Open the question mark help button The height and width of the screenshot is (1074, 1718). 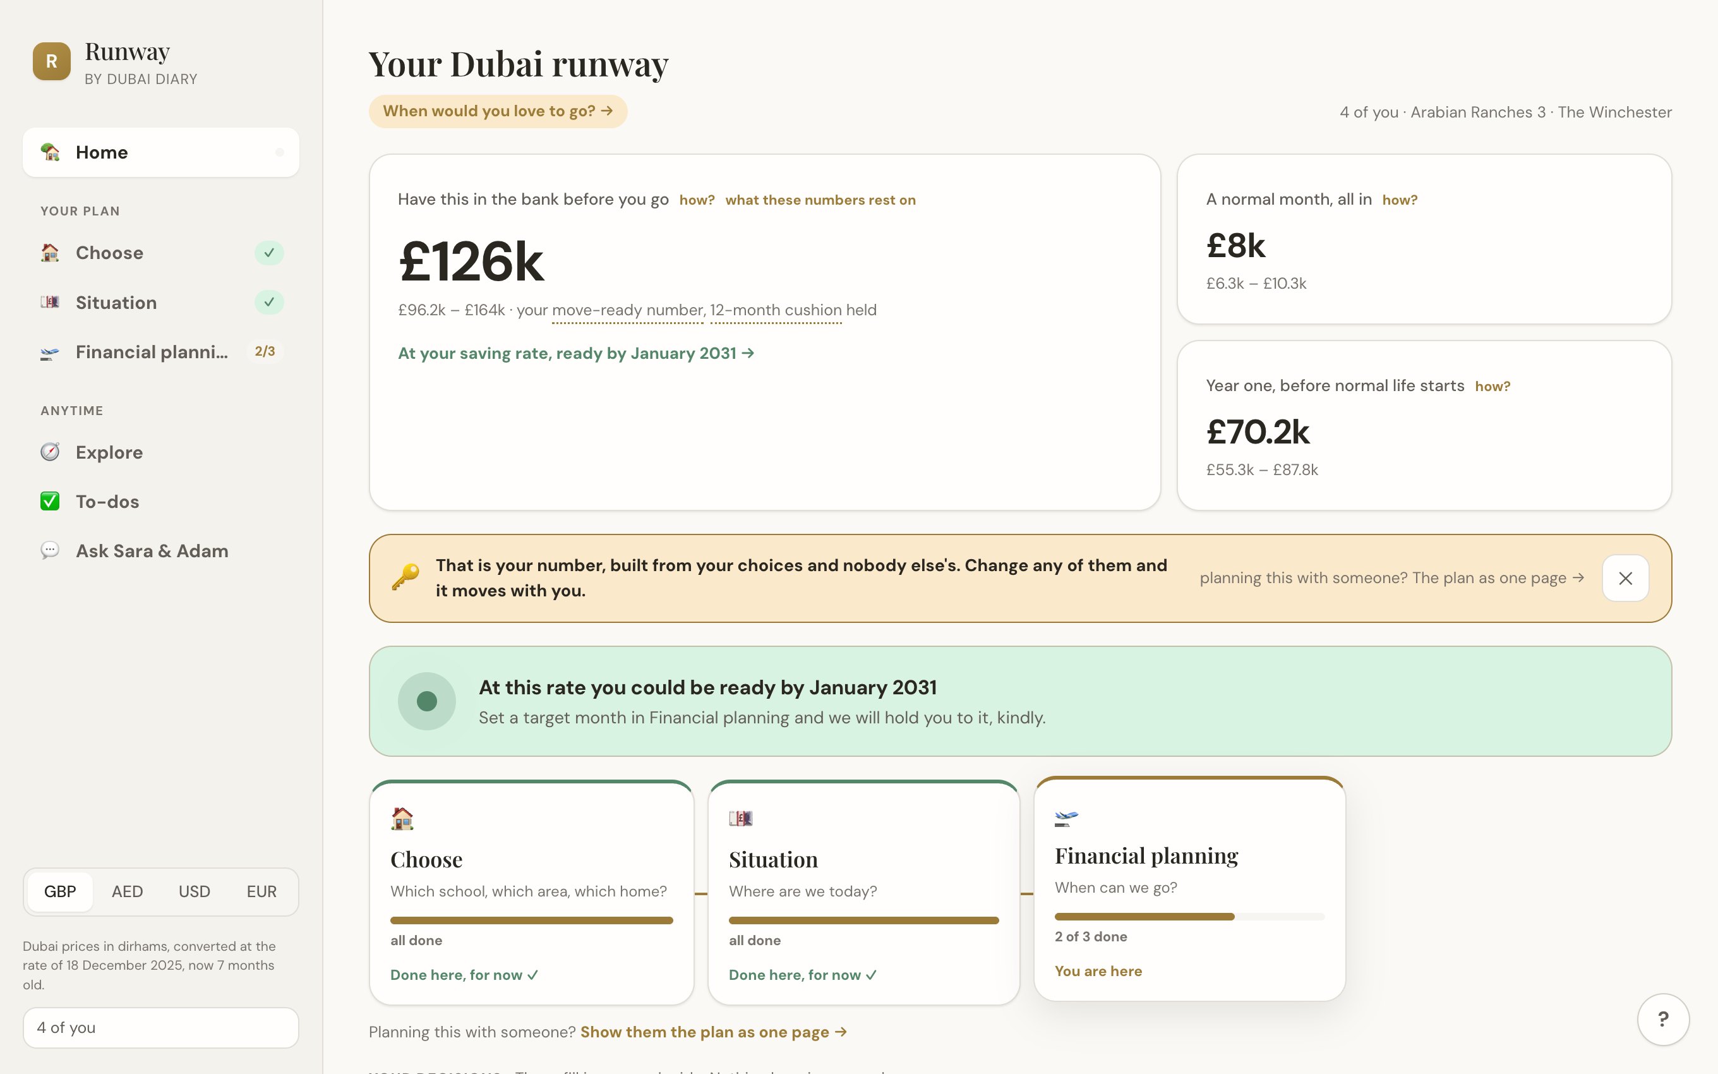[1662, 1019]
